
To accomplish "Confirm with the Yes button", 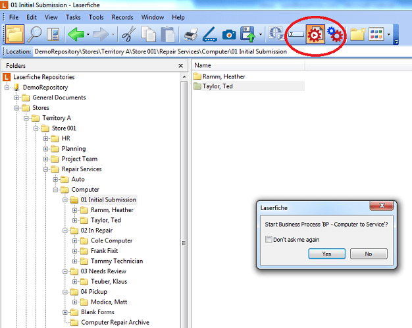I will (326, 254).
